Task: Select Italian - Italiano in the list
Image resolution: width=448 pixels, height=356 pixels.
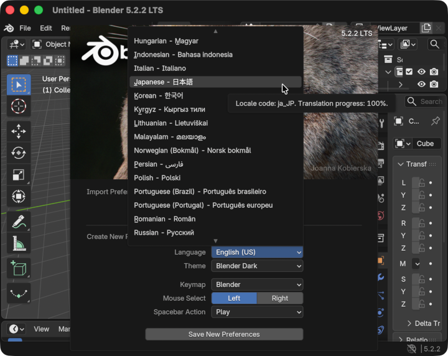Action: (216, 68)
